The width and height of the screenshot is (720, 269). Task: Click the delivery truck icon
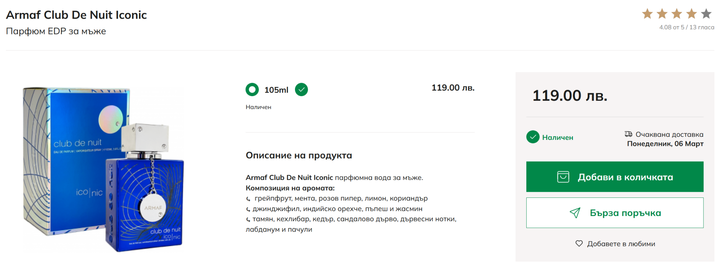tap(628, 134)
